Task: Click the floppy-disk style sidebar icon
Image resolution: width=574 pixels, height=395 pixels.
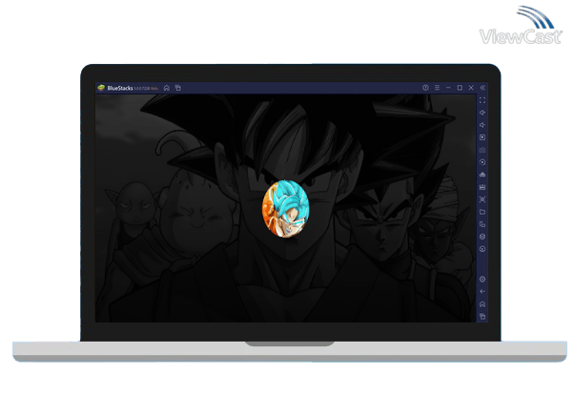Action: (x=482, y=187)
